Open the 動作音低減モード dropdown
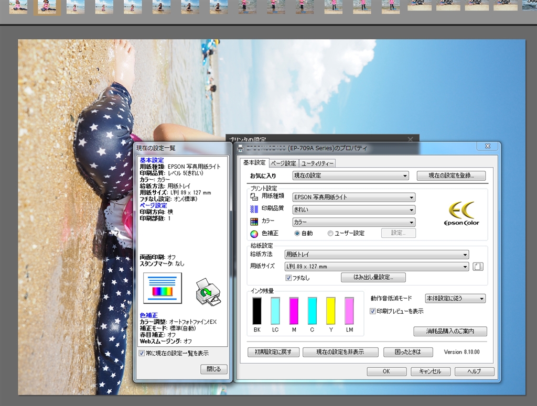The height and width of the screenshot is (406, 537). click(455, 298)
